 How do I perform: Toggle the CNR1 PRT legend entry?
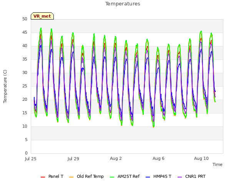tap(191, 176)
